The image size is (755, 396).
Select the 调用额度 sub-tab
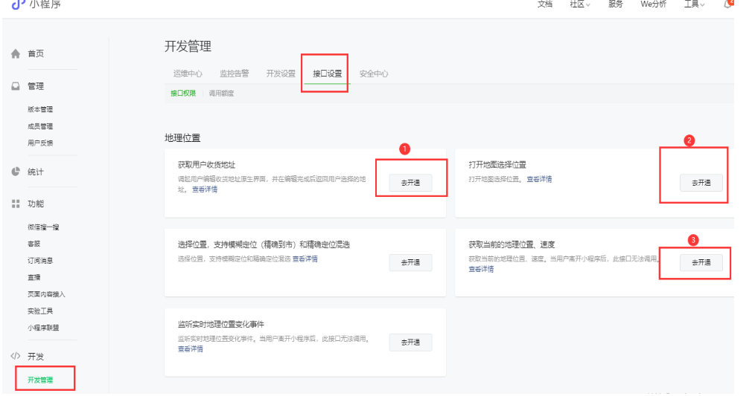[221, 94]
